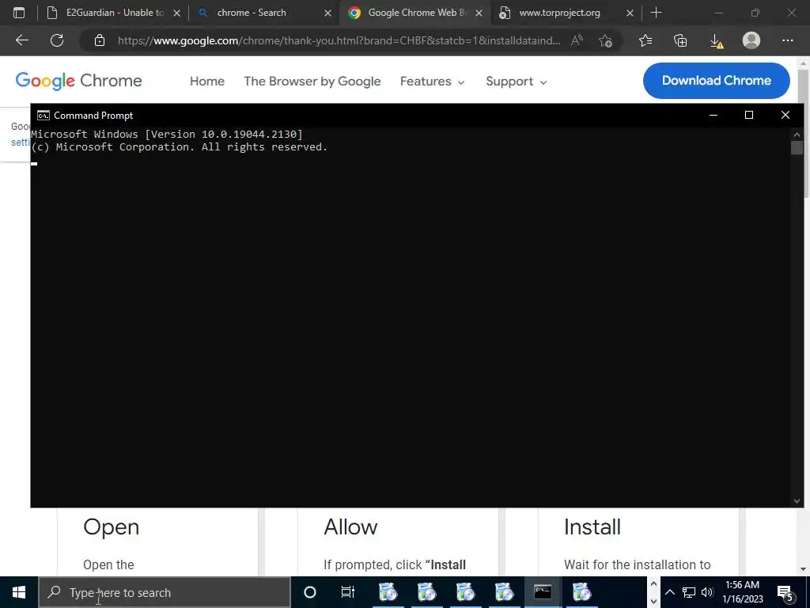The width and height of the screenshot is (810, 608).
Task: Open Command Prompt window system menu icon
Action: [x=44, y=116]
